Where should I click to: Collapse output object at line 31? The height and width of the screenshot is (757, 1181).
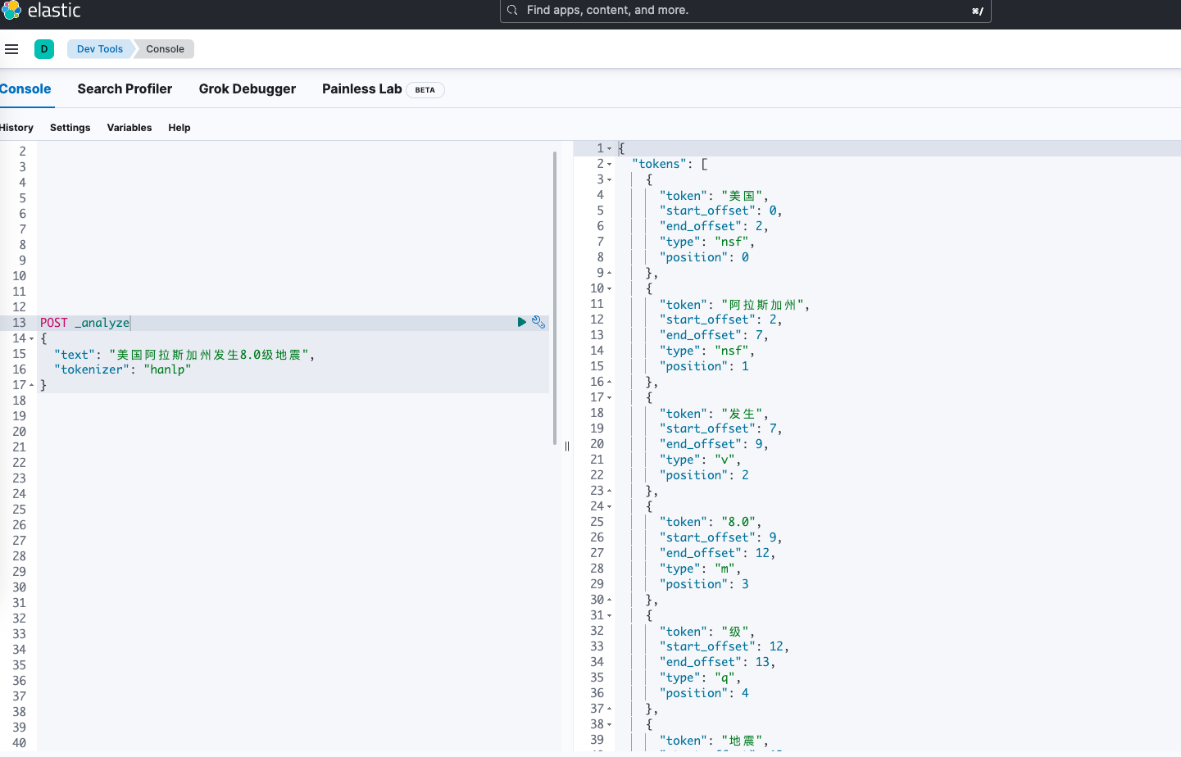point(609,616)
